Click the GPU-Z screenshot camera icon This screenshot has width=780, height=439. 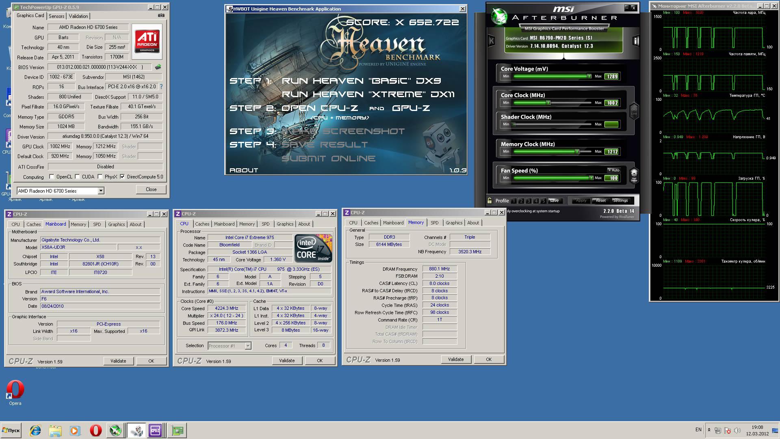(x=161, y=15)
